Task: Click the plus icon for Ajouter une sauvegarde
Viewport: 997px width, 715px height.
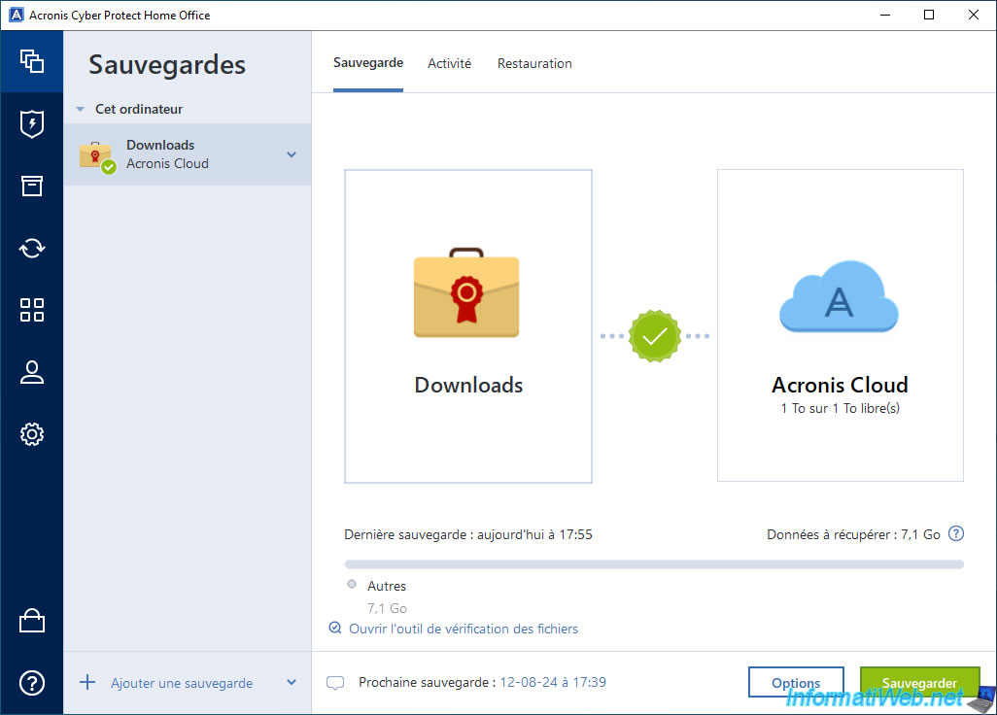Action: 87,683
